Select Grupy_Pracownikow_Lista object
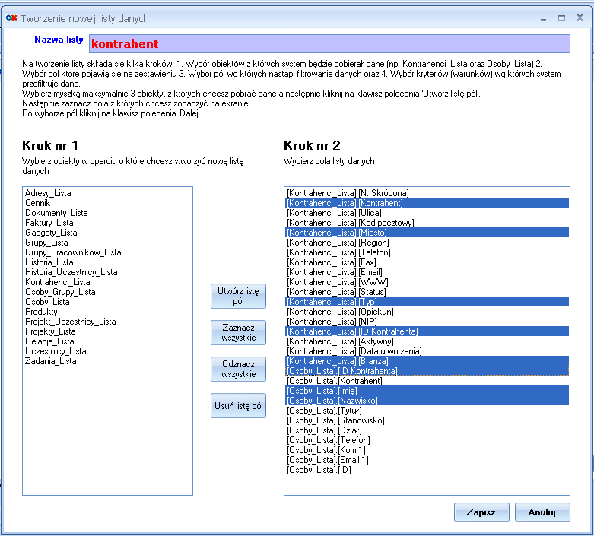 coord(107,252)
